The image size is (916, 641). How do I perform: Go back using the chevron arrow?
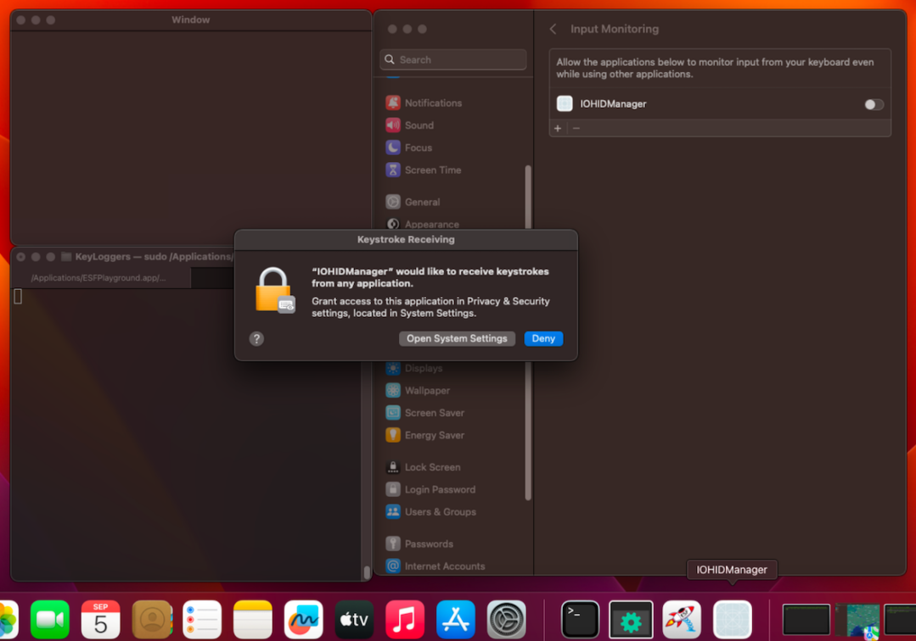554,29
